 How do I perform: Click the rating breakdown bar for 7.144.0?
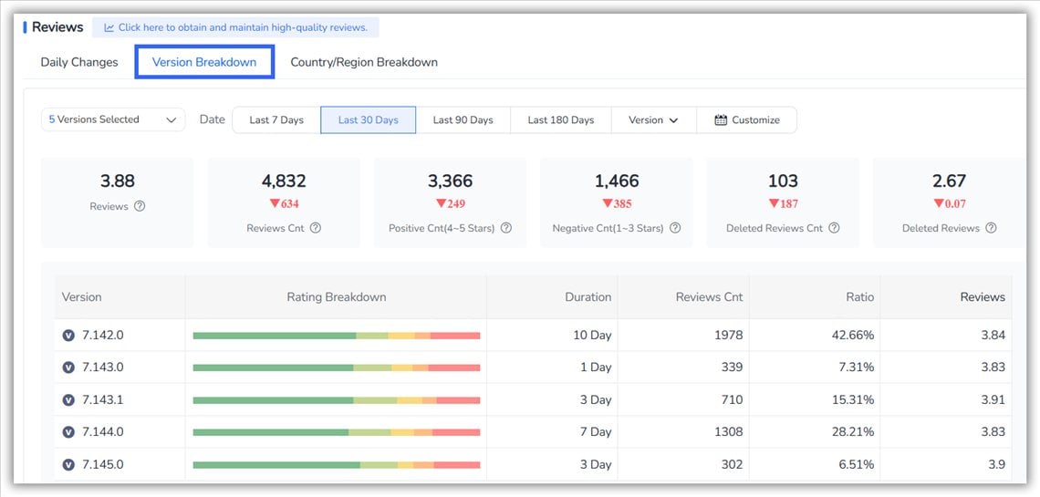[x=337, y=433]
